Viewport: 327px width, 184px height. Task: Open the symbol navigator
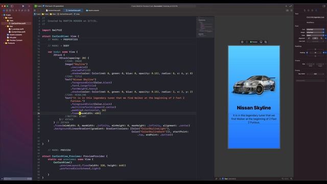pyautogui.click(x=10, y=10)
